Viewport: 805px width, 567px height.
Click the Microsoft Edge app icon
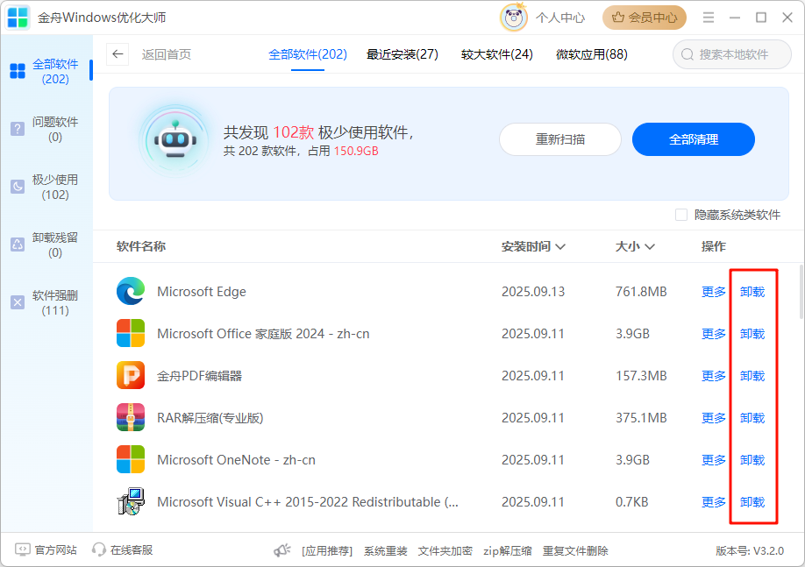(x=131, y=291)
